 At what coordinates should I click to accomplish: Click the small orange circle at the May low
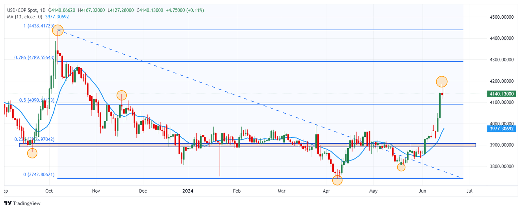point(401,167)
